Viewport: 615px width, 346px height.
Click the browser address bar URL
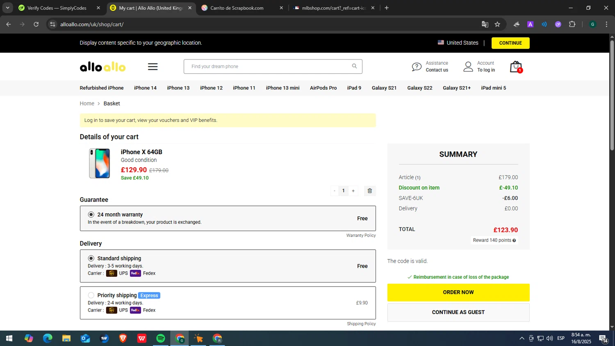point(92,24)
